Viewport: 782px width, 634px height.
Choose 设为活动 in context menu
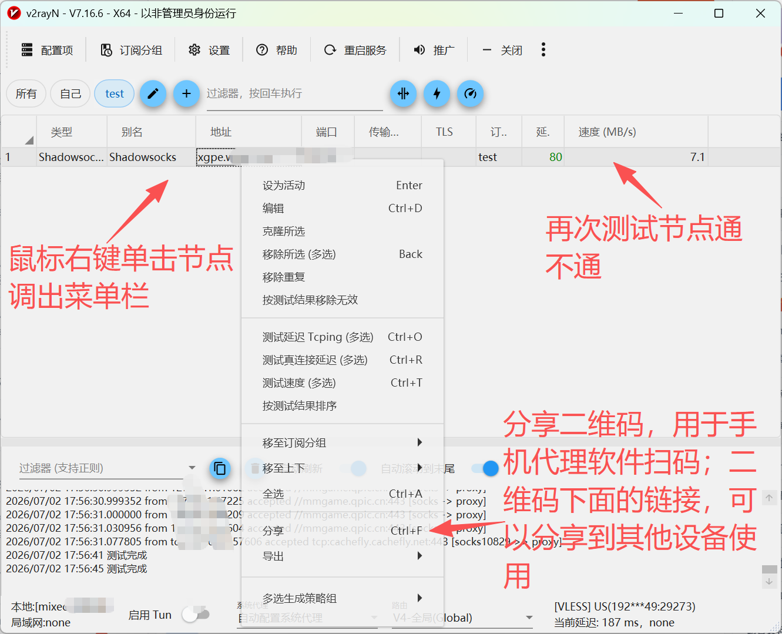click(342, 185)
